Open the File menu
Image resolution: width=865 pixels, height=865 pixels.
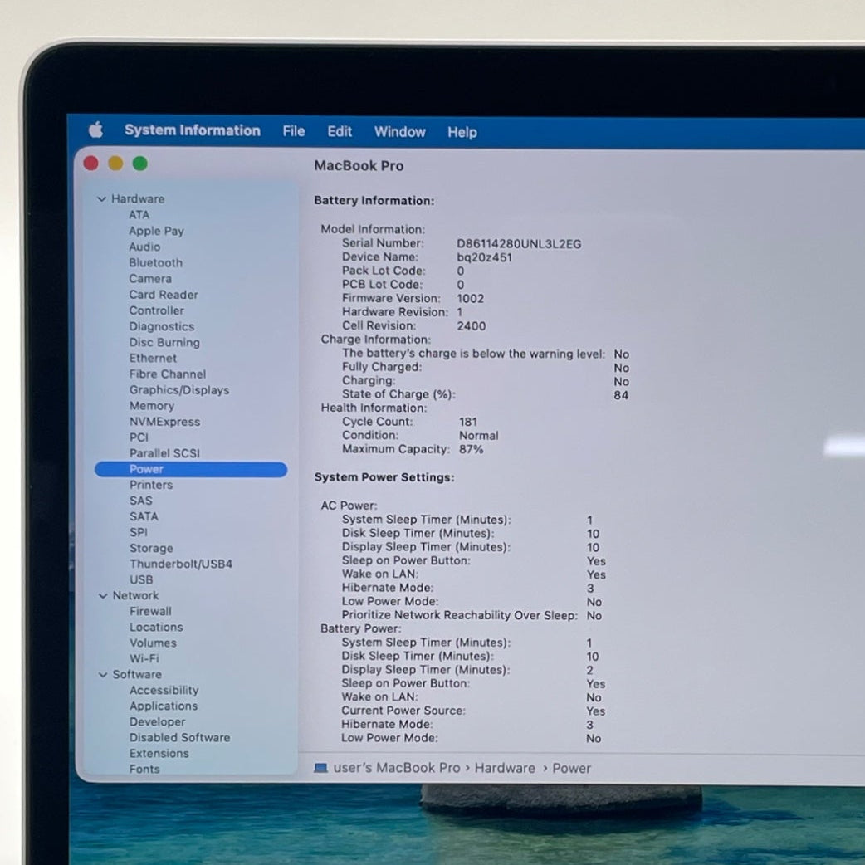click(294, 131)
